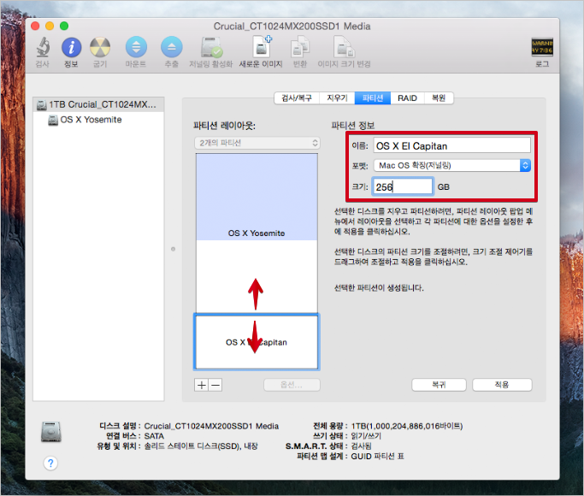Click the 연결 버스 value SATA
The height and width of the screenshot is (496, 584).
[x=154, y=436]
